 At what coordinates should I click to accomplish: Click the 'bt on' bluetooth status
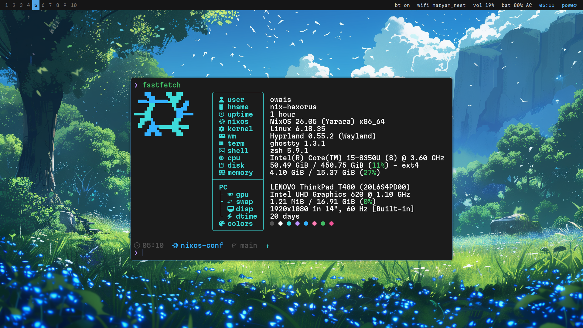402,5
